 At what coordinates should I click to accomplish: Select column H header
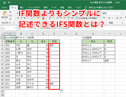pyautogui.click(x=93, y=34)
